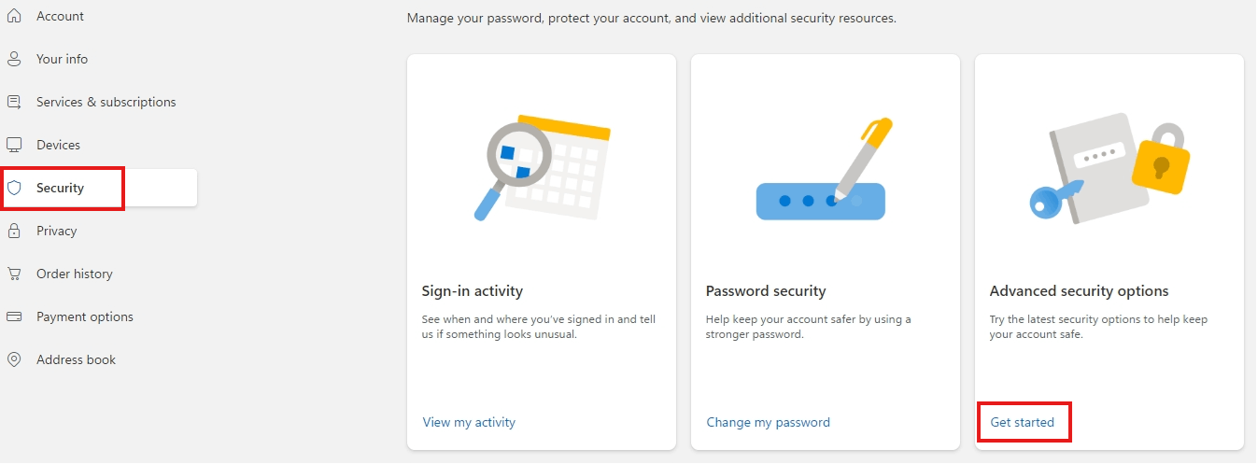Click the Devices monitor icon
This screenshot has height=464, width=1257.
pos(14,145)
